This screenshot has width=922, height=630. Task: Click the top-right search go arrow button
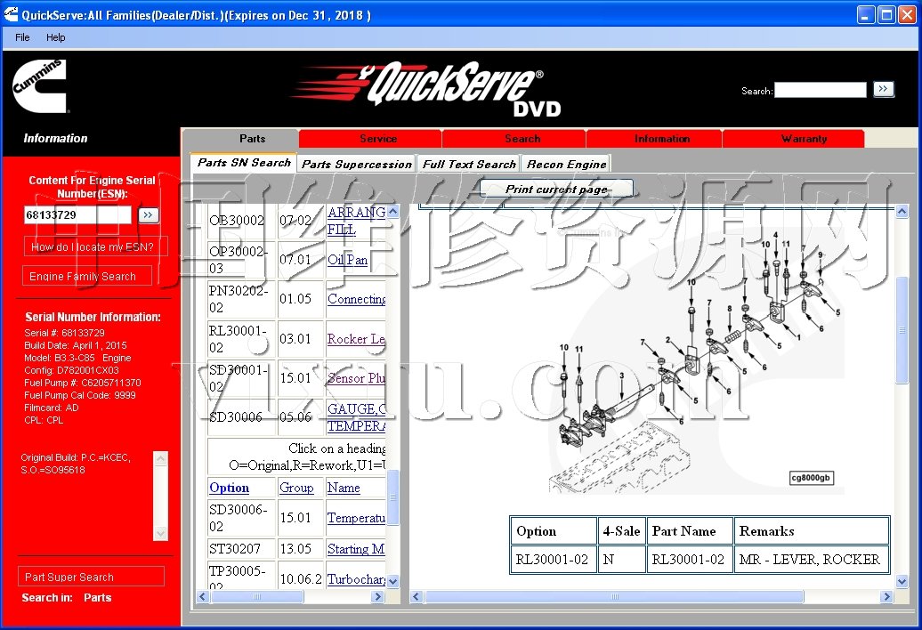pyautogui.click(x=882, y=89)
